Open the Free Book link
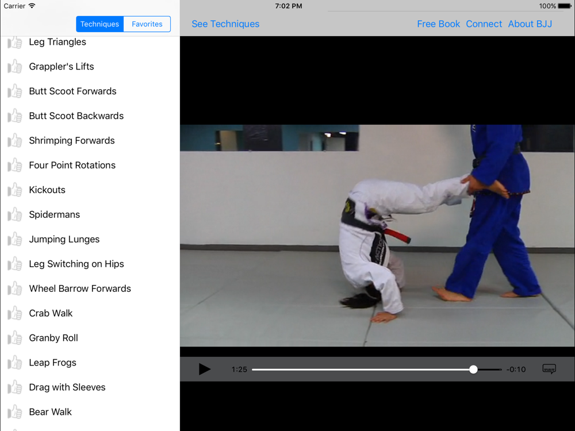Image resolution: width=575 pixels, height=431 pixels. (x=438, y=24)
